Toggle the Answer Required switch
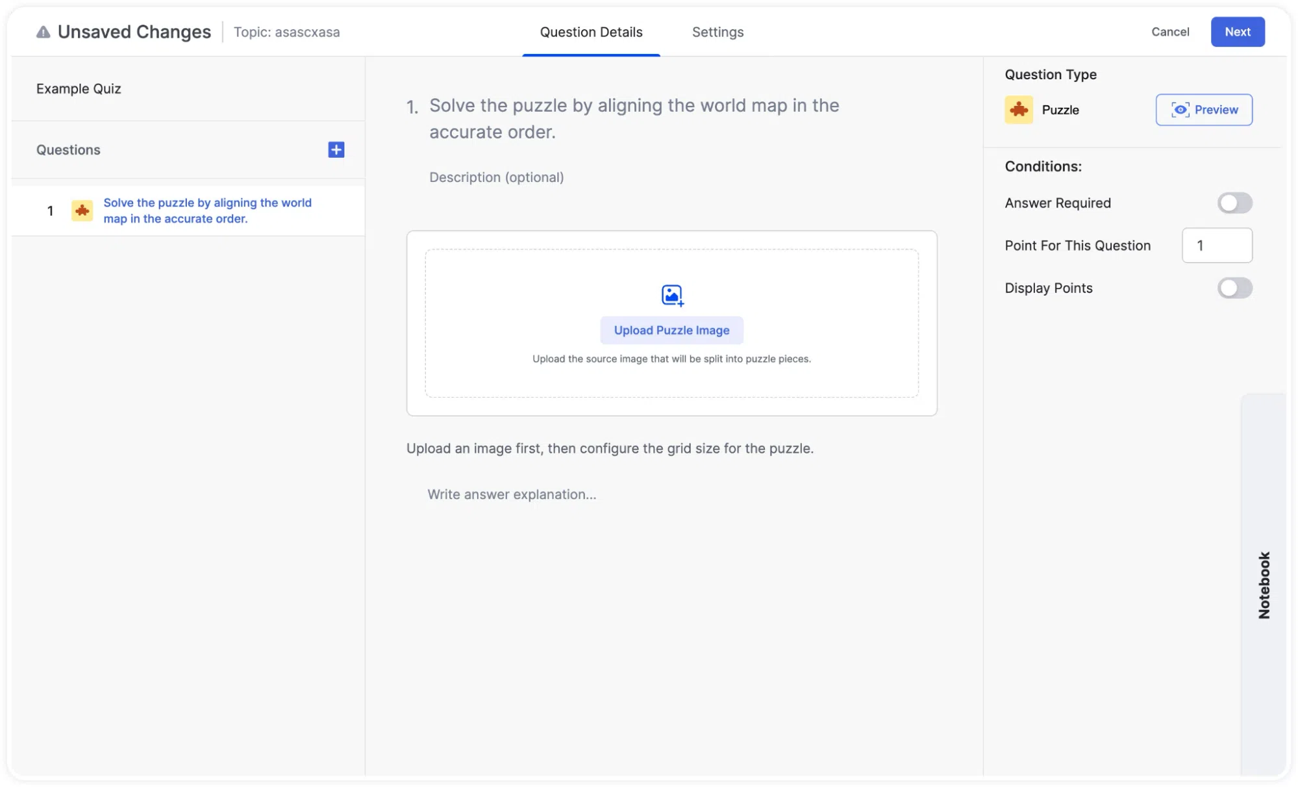 pos(1234,203)
